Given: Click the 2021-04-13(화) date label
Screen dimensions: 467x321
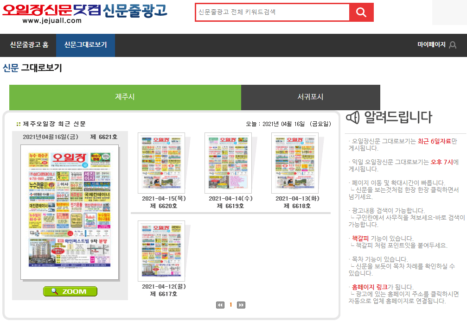Looking at the screenshot, I should 297,198.
